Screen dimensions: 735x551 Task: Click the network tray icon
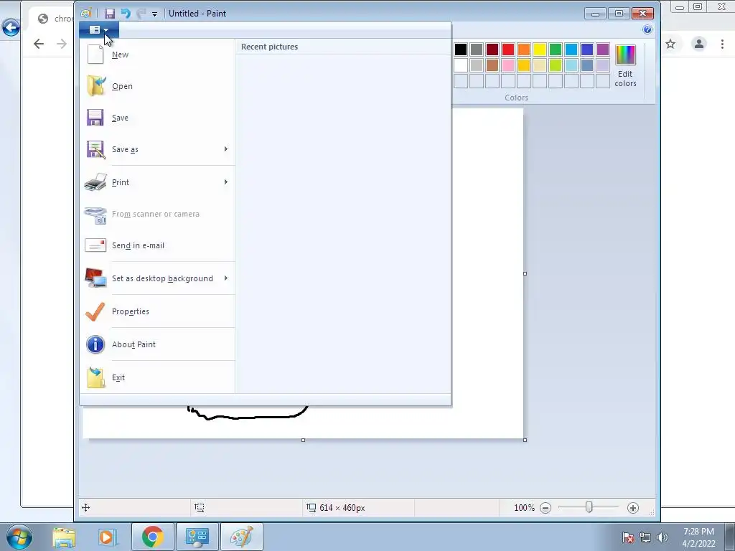[x=645, y=537]
